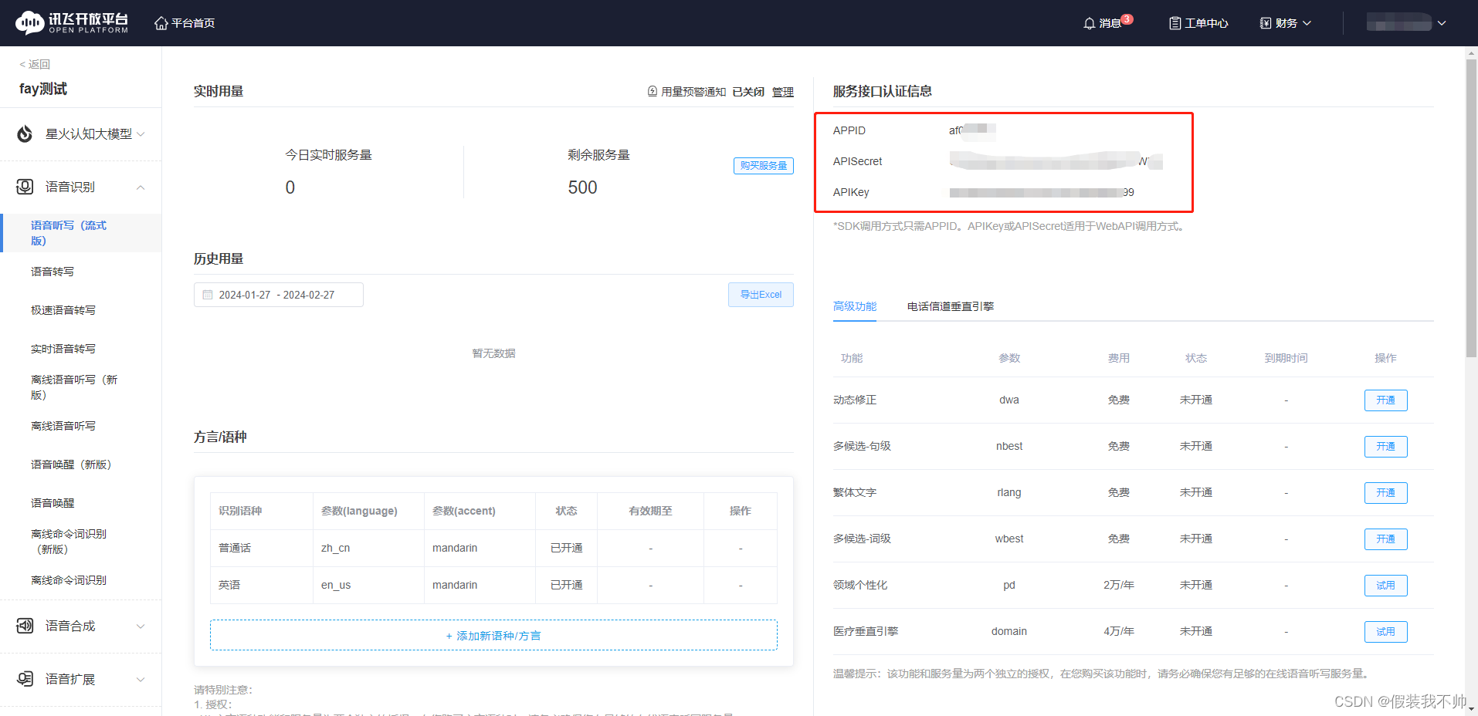Expand the finance dropdown menu
1478x716 pixels.
click(x=1307, y=23)
